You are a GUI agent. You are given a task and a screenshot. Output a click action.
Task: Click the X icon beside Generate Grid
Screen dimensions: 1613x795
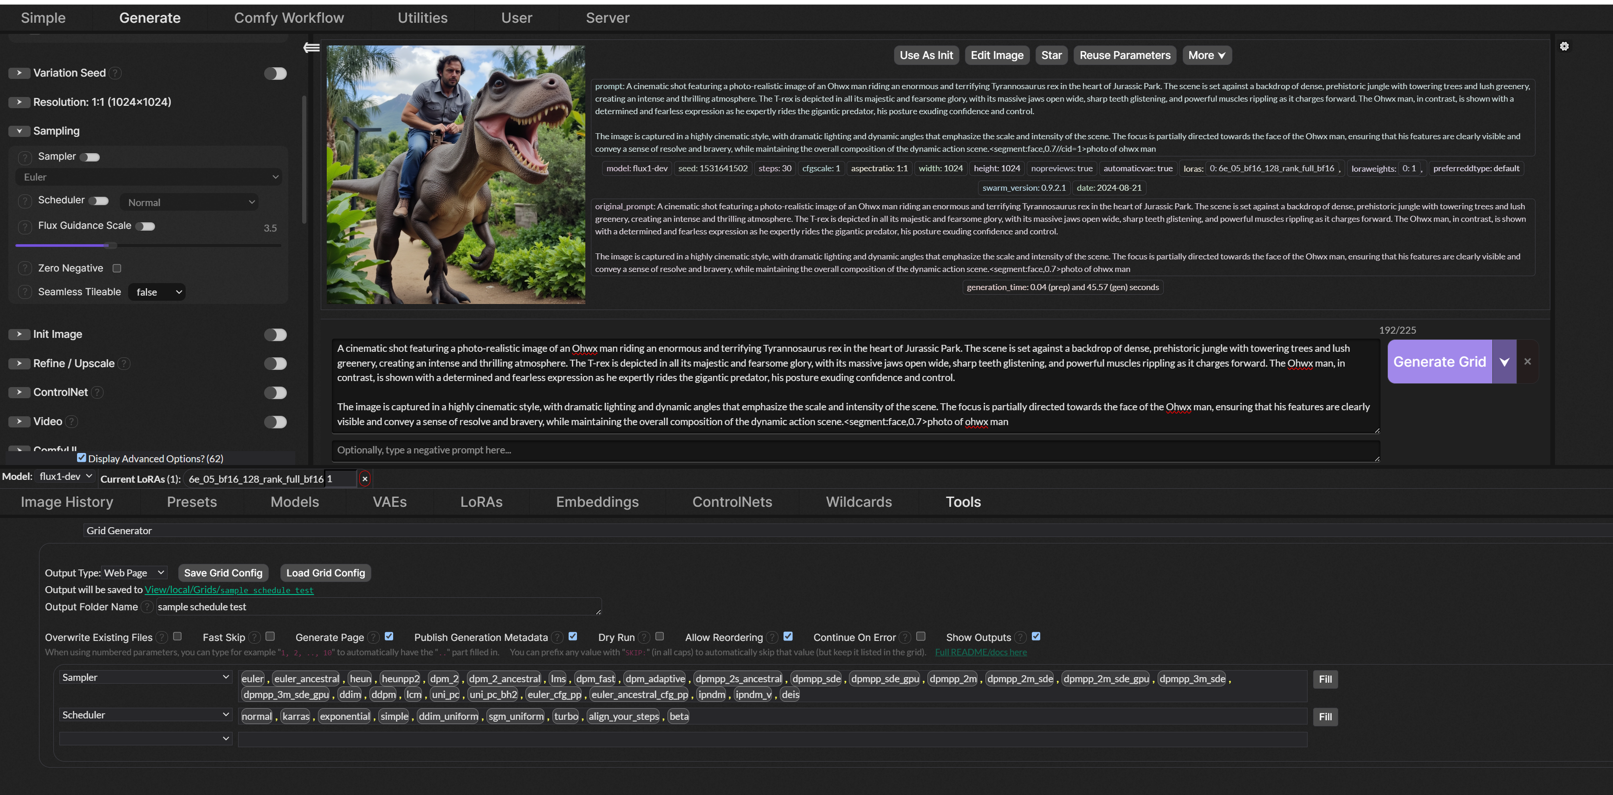(1527, 362)
